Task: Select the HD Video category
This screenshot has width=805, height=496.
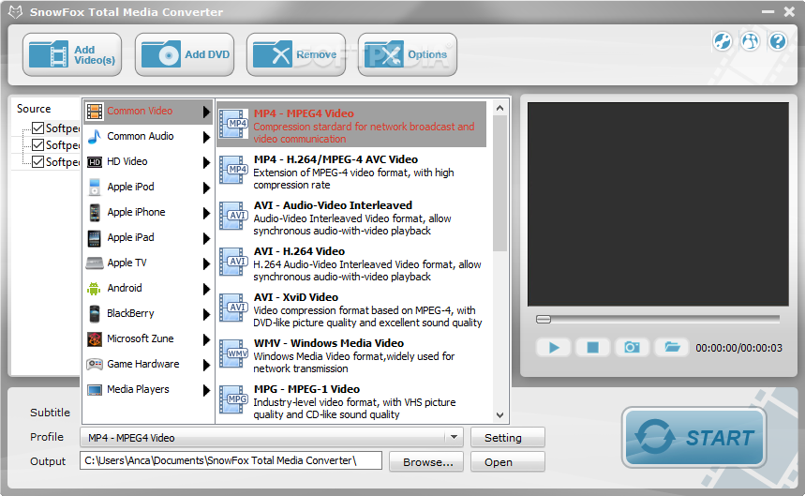Action: 148,161
